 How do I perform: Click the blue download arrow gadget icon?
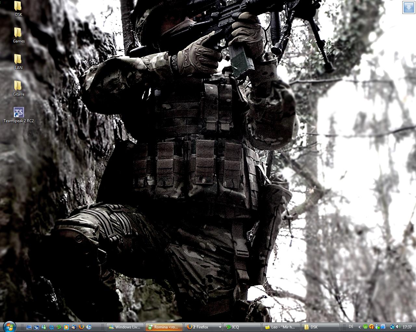click(409, 7)
